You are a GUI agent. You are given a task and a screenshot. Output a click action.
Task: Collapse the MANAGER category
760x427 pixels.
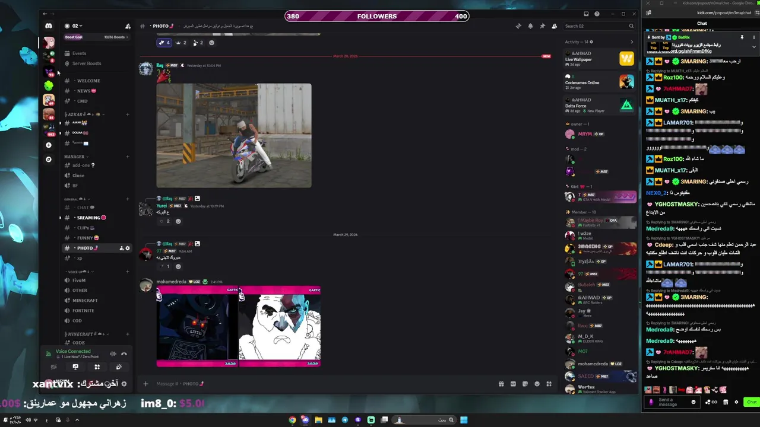(x=75, y=157)
